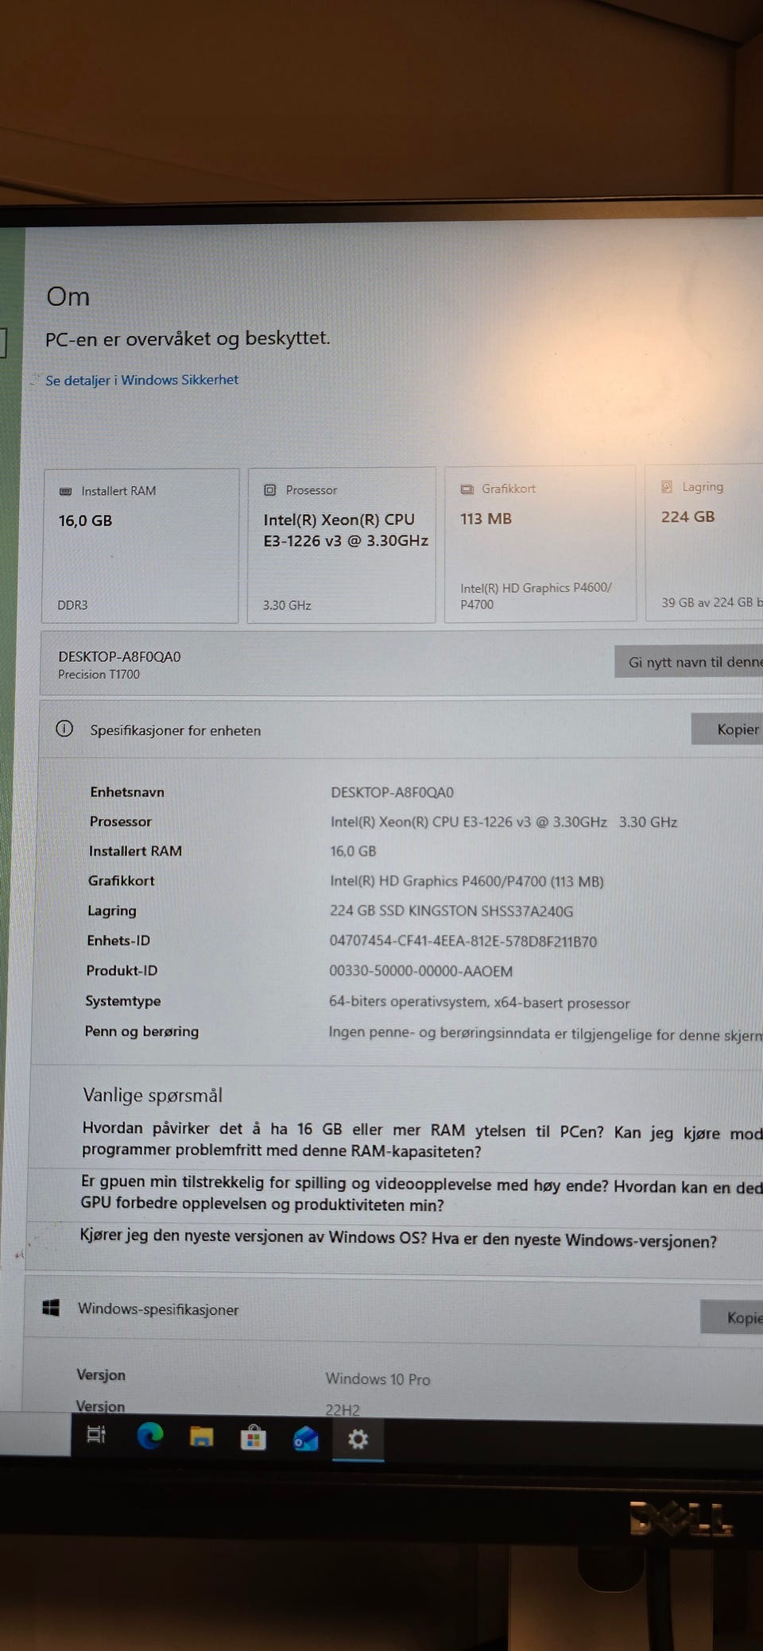The image size is (763, 1651).
Task: Click the Enhets-ID value 04707454-CF41
Action: (x=463, y=941)
